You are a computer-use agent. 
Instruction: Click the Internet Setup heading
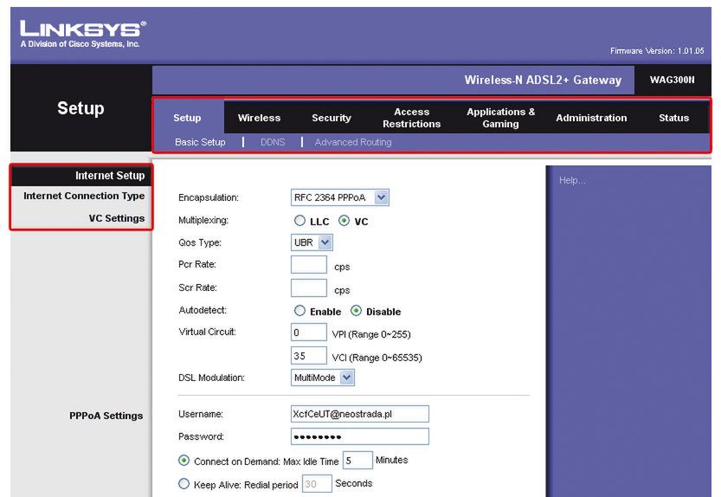click(110, 176)
